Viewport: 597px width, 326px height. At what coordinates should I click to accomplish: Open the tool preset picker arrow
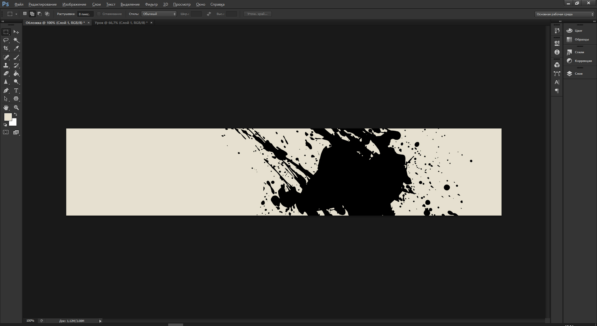pos(16,14)
